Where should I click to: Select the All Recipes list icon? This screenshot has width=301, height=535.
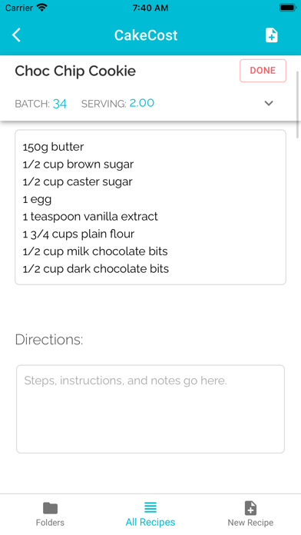tap(150, 507)
